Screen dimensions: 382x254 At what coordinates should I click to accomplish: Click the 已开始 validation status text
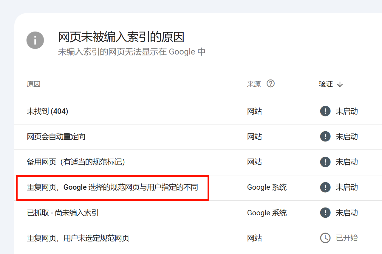[x=347, y=238]
